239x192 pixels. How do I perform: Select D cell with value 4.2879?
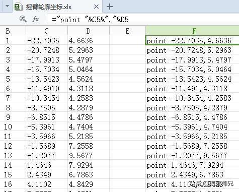pyautogui.click(x=89, y=107)
